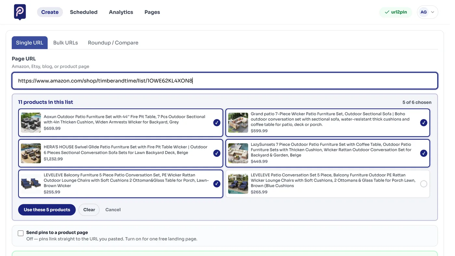The width and height of the screenshot is (455, 256).
Task: Toggle the LazySunsets 7 Piece checkmark
Action: pos(423,153)
